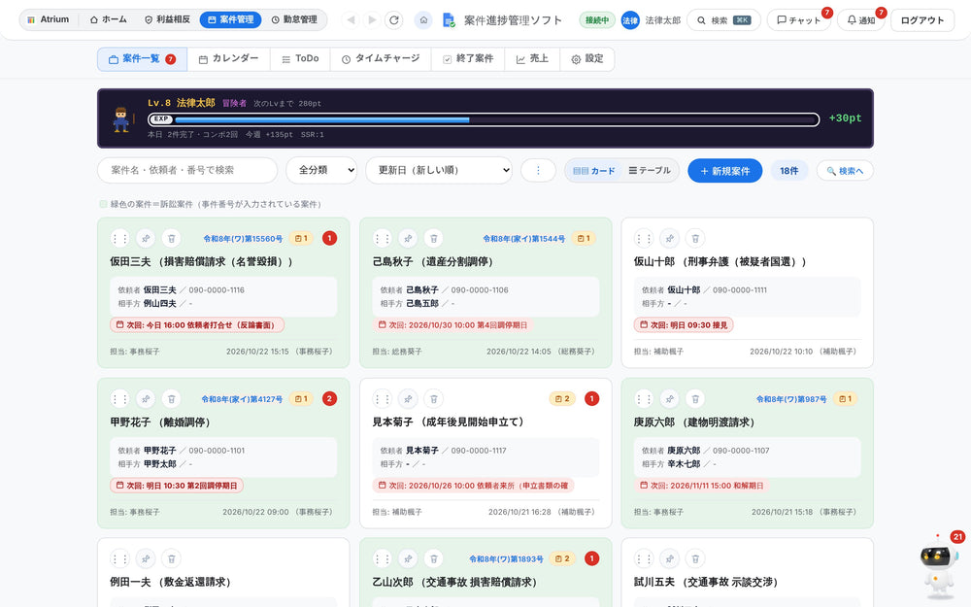Pin the 仮山十郎 case card

click(669, 238)
